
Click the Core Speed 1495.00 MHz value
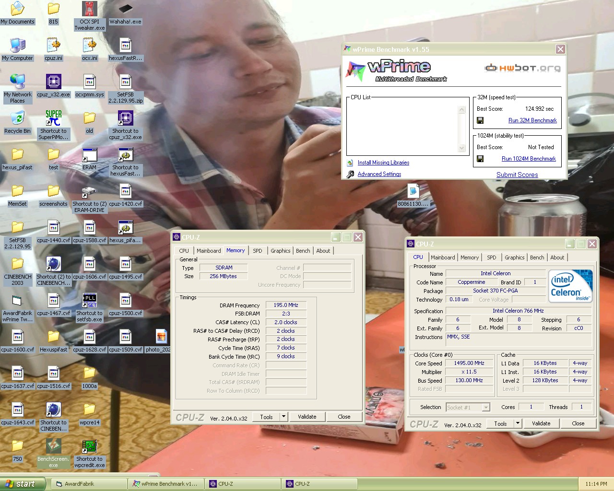[469, 363]
